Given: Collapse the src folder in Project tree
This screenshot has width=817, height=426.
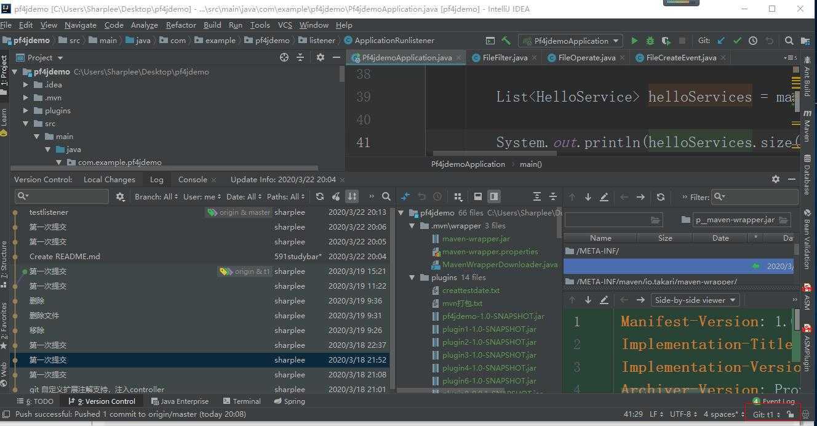Looking at the screenshot, I should (26, 124).
